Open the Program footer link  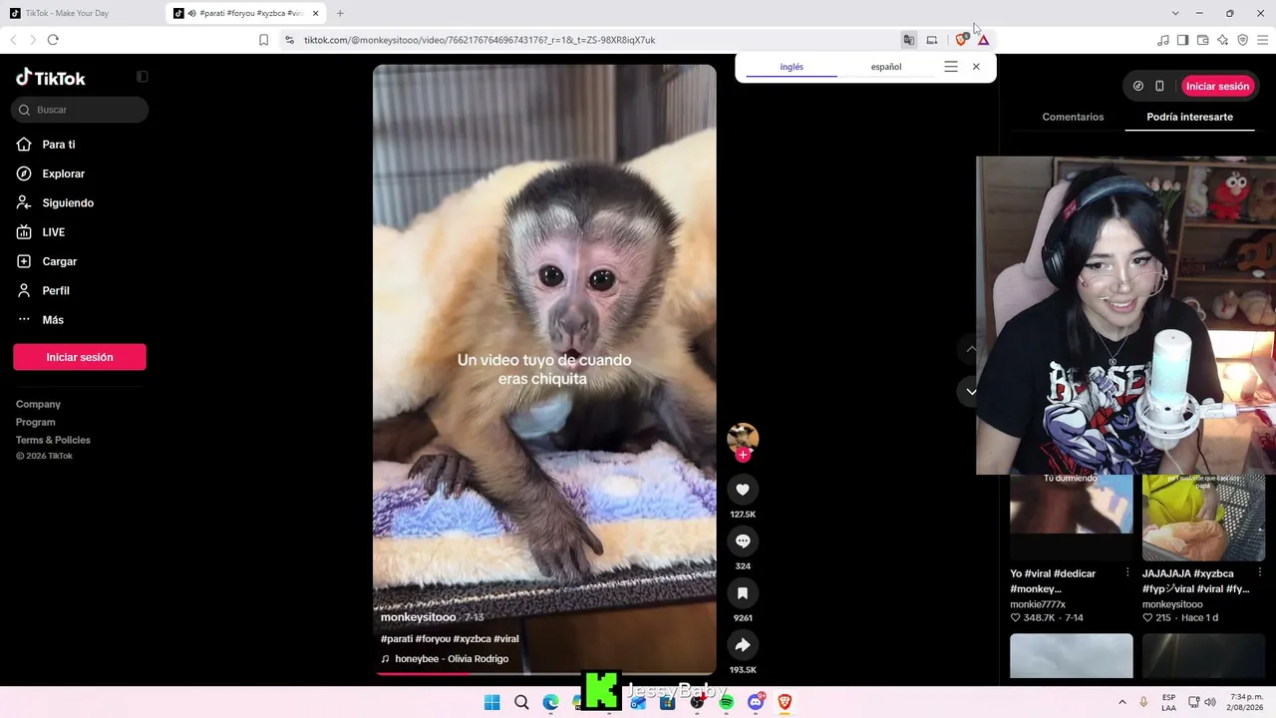point(36,422)
